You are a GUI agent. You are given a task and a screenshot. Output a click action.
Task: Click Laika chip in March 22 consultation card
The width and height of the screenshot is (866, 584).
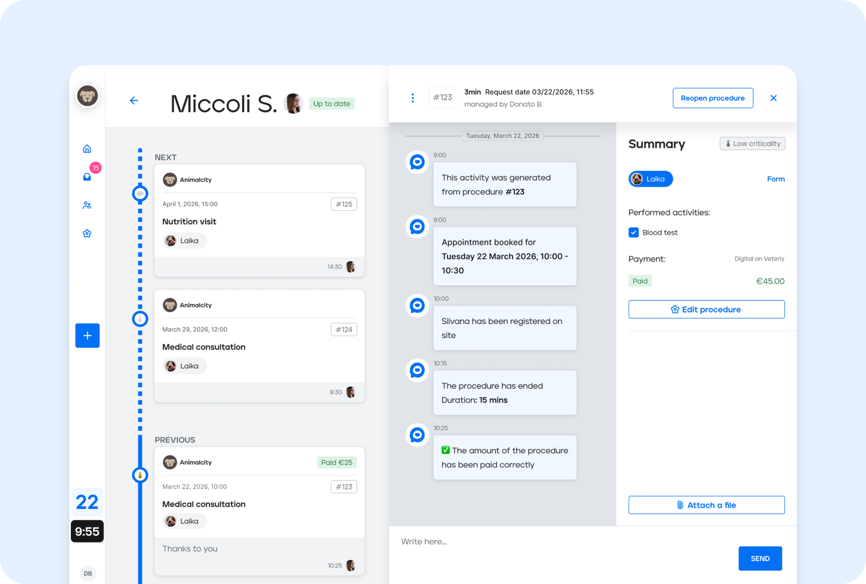184,521
